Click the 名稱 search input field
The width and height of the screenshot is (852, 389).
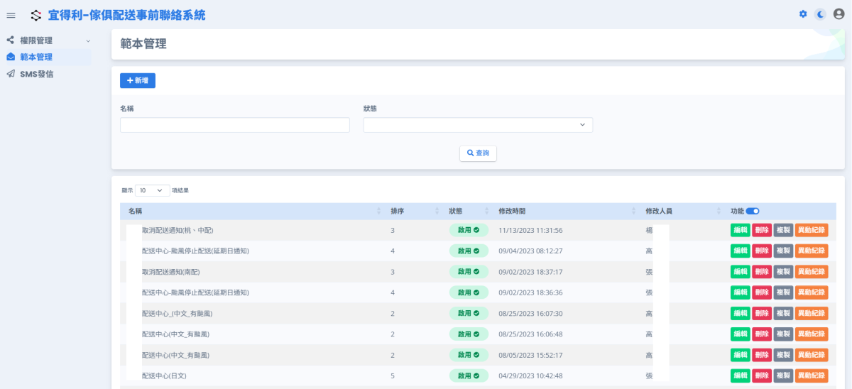(x=234, y=125)
